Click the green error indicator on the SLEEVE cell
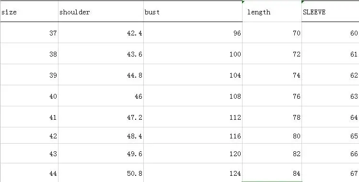359x182 pixels. point(302,2)
